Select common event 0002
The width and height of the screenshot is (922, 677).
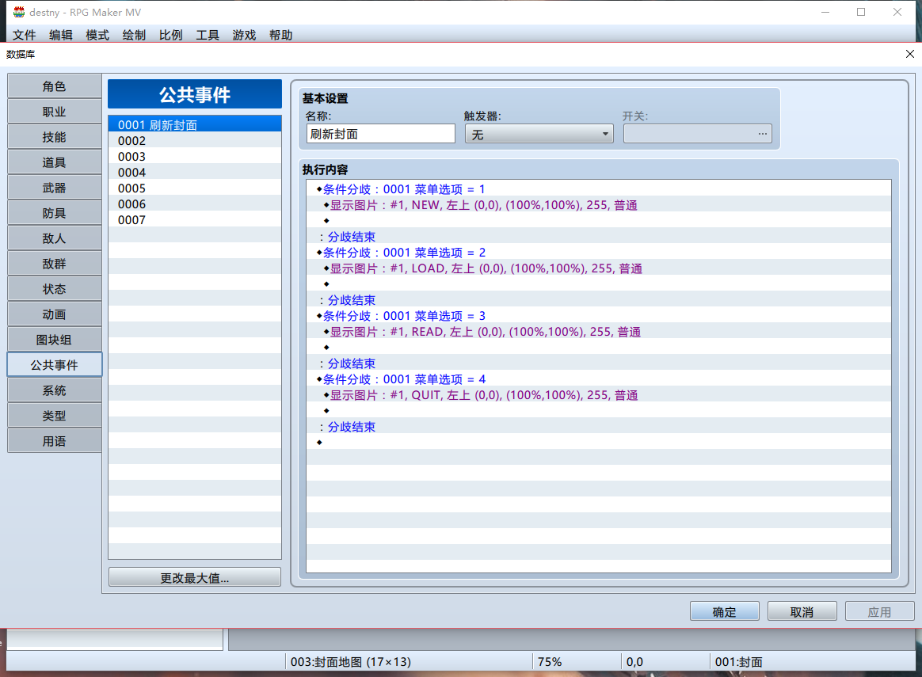(195, 140)
